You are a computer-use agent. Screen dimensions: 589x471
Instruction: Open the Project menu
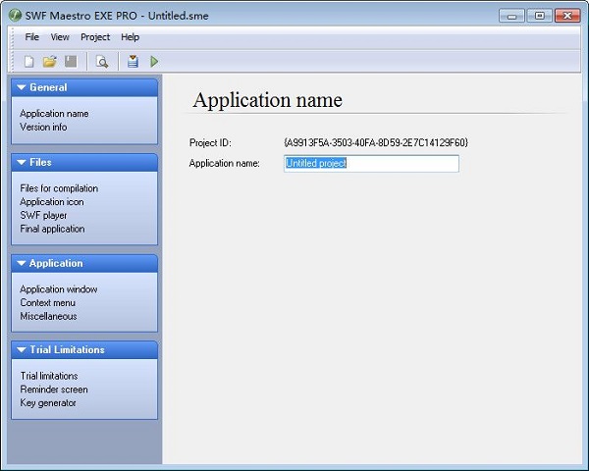tap(95, 37)
